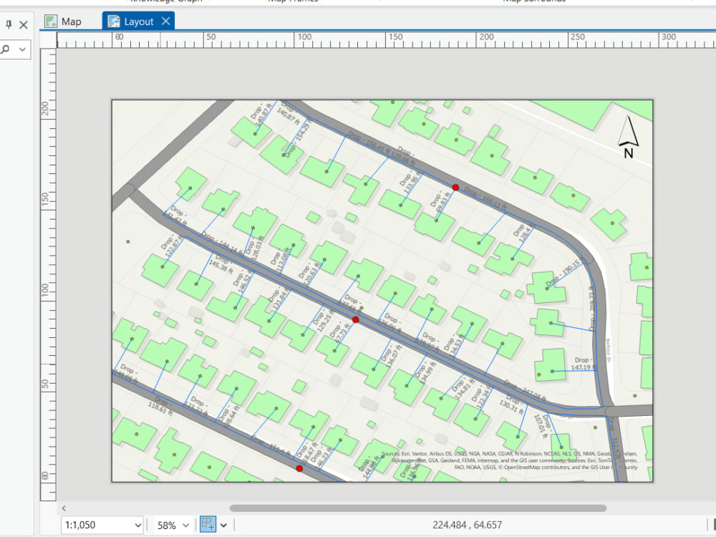
Task: Click the search magnifier icon in left pane
Action: (x=6, y=49)
